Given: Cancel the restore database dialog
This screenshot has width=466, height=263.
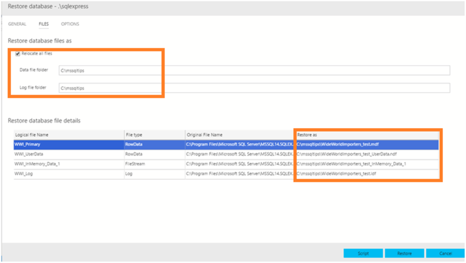Looking at the screenshot, I should click(445, 253).
